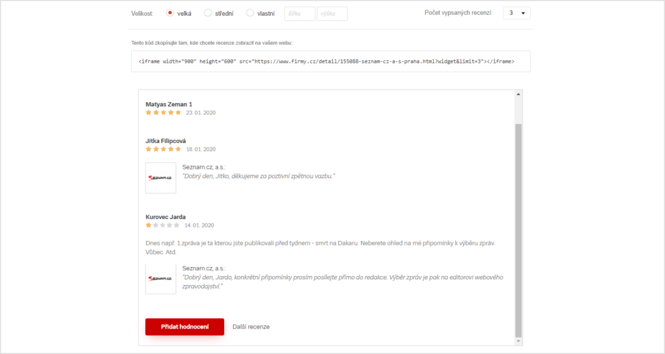Click the reply "Dobrý den, Jitko, děkujeme..."
The width and height of the screenshot is (665, 354).
tap(258, 177)
